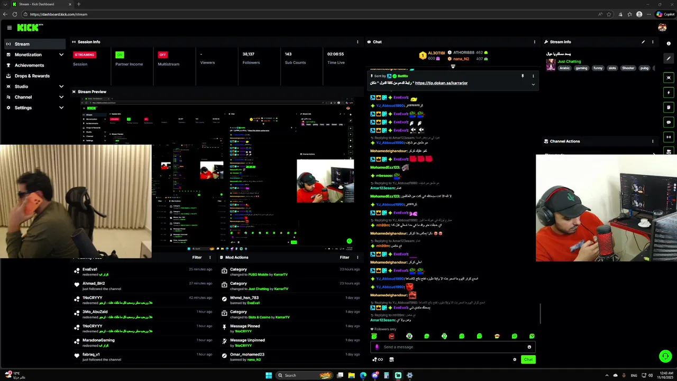
Task: Click the camera focus icon in right rail
Action: coord(669,78)
